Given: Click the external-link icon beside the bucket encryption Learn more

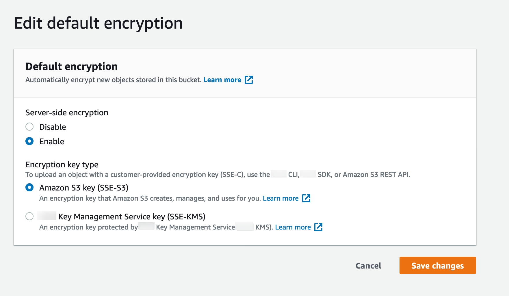Looking at the screenshot, I should click(249, 80).
